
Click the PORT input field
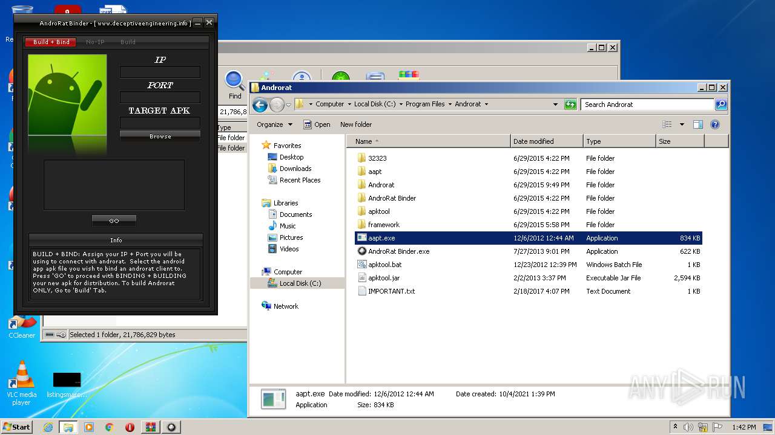(x=160, y=97)
